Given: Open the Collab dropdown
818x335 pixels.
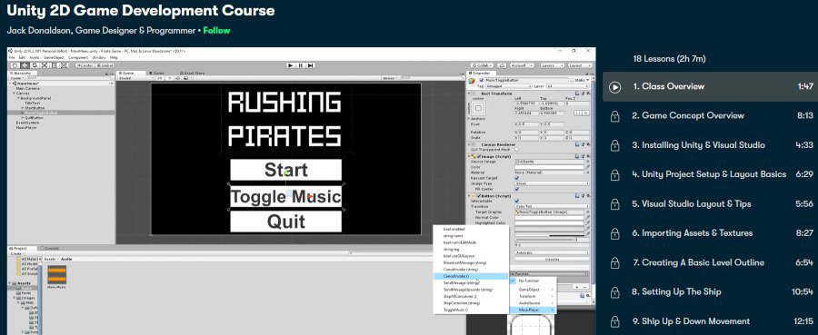Looking at the screenshot, I should tap(482, 65).
